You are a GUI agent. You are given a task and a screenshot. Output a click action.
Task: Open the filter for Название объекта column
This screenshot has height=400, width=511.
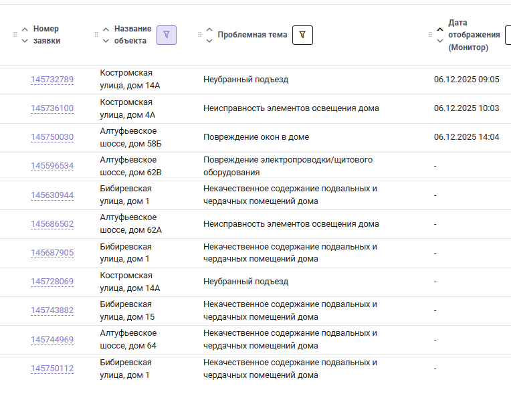[167, 35]
